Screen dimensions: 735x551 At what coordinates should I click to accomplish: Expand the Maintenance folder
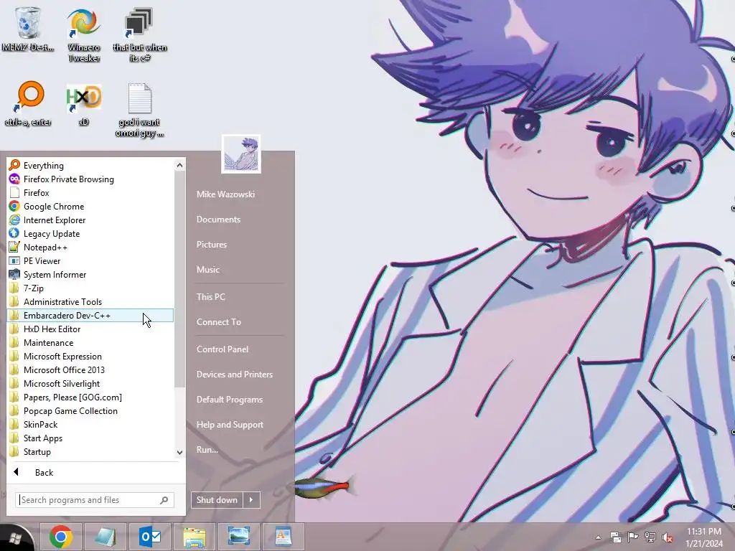tap(90, 342)
